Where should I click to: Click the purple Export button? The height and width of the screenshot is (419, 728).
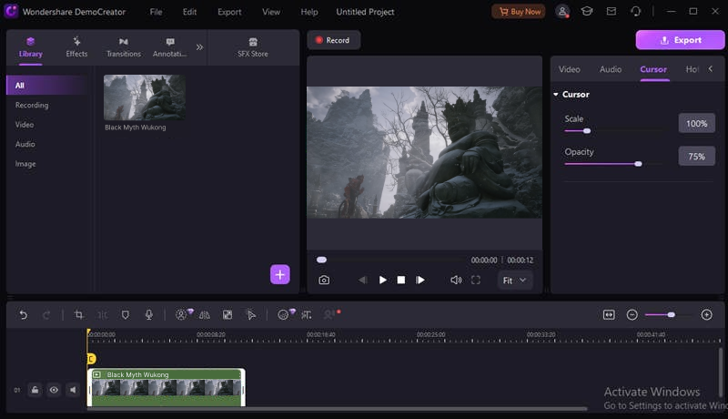click(x=680, y=40)
